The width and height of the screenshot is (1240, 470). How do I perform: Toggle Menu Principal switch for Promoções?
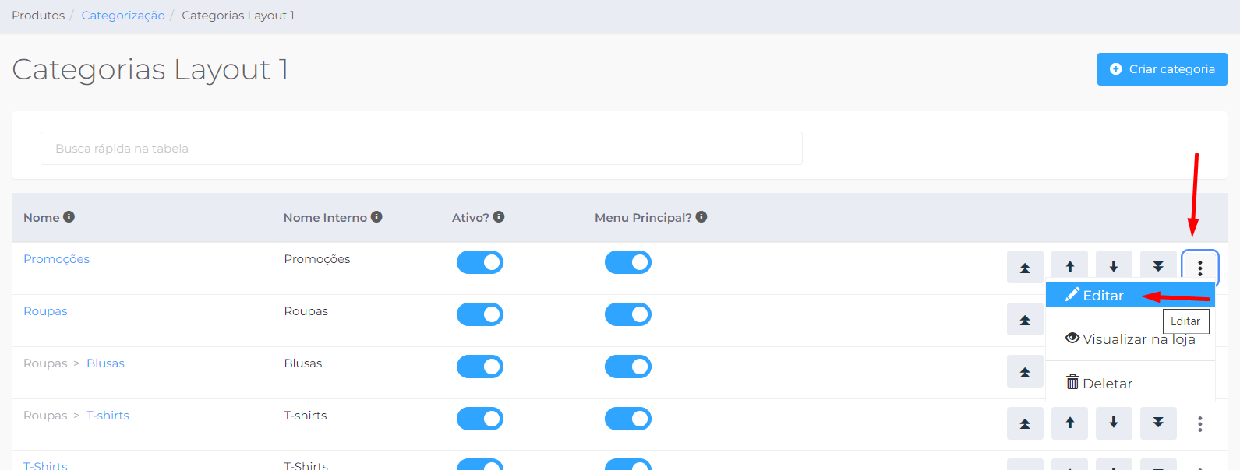pyautogui.click(x=628, y=262)
